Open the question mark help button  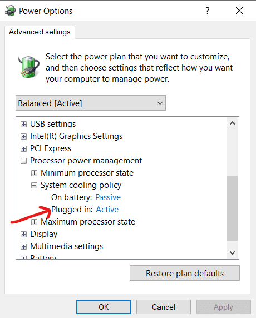(x=207, y=11)
